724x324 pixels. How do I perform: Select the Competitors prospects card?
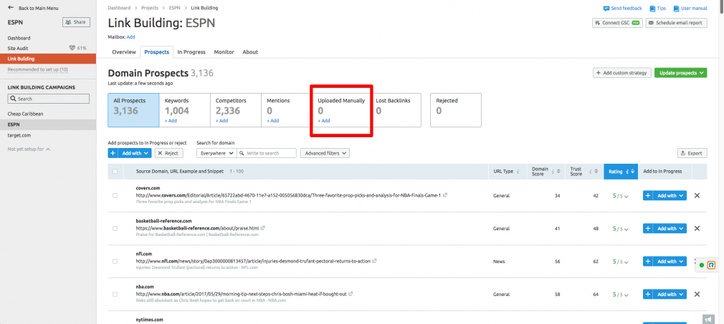tap(236, 110)
